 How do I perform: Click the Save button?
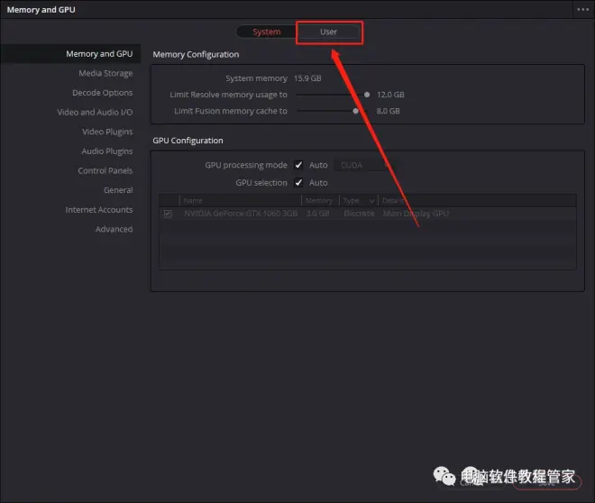[546, 482]
